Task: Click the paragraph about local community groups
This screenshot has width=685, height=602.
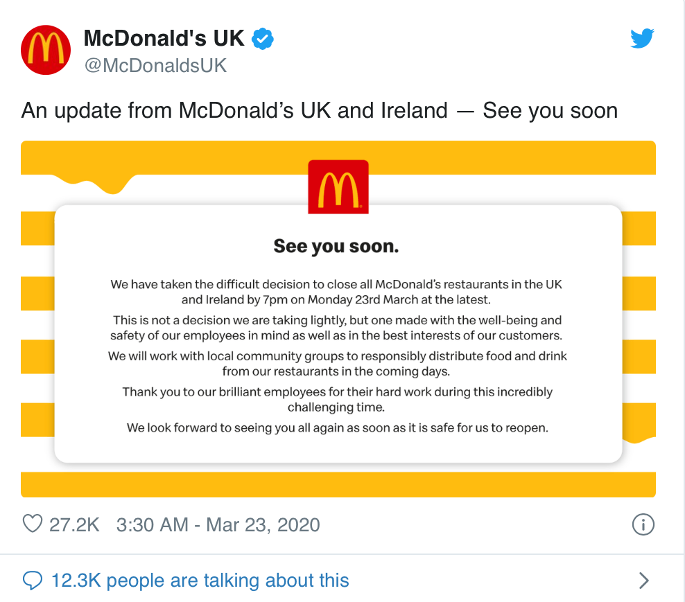Action: (338, 363)
